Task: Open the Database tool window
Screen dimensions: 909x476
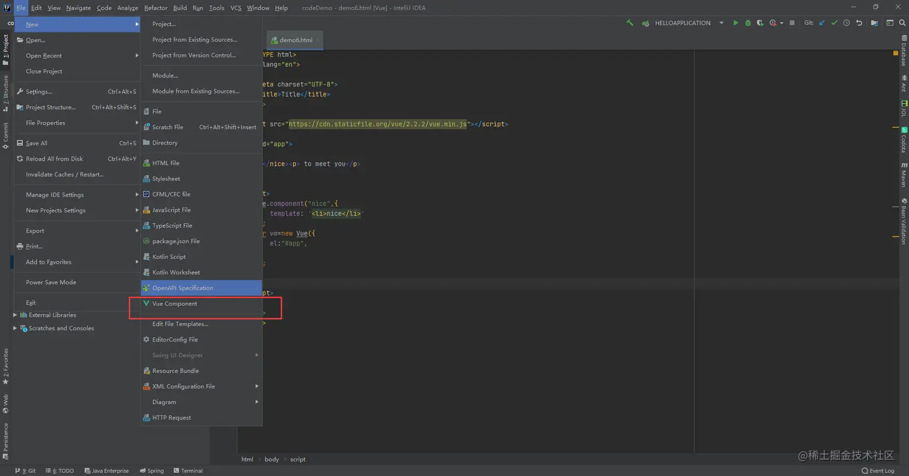Action: click(x=903, y=51)
